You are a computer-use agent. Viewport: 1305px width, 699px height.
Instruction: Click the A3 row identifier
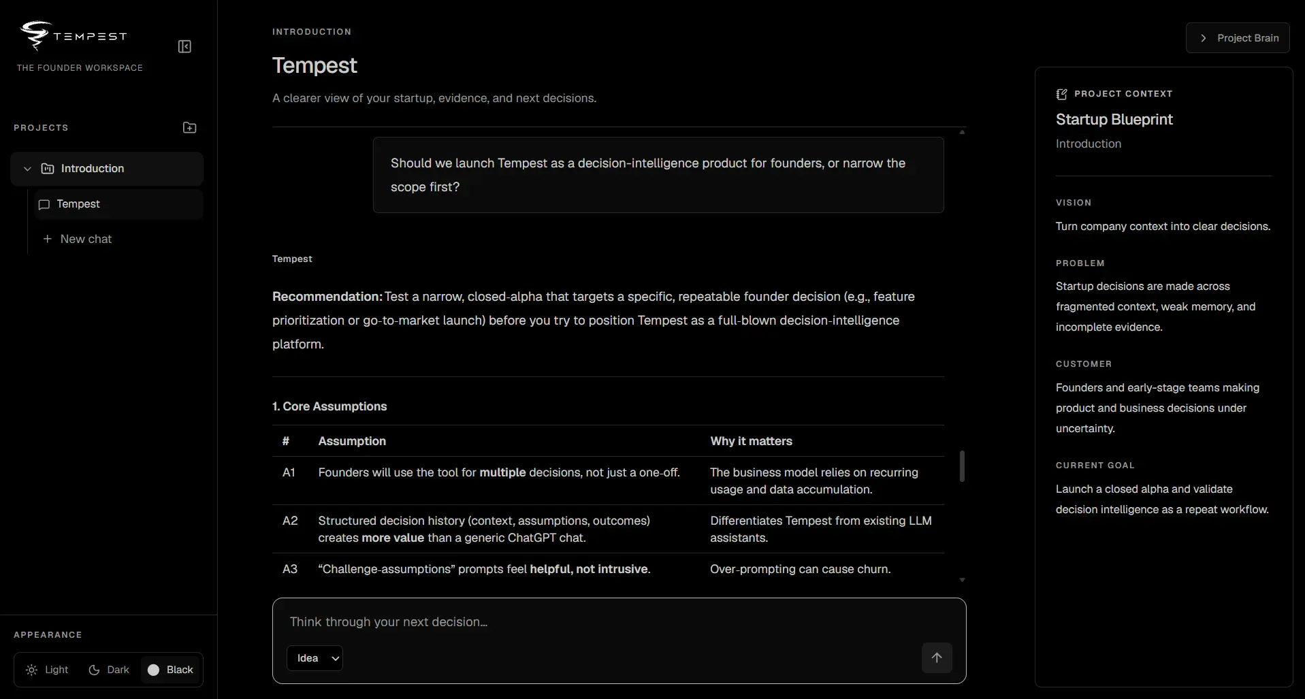point(290,569)
